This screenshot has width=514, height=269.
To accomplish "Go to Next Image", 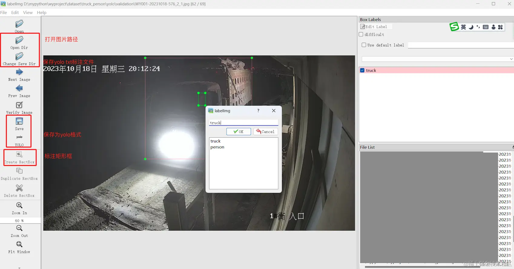I will click(x=19, y=75).
